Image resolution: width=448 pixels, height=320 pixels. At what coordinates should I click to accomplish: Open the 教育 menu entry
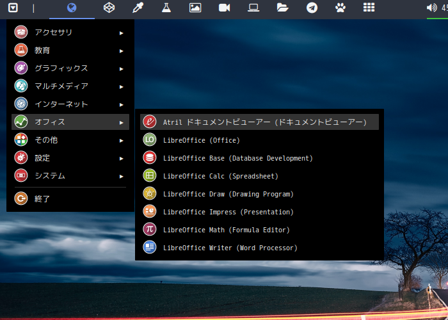(70, 50)
